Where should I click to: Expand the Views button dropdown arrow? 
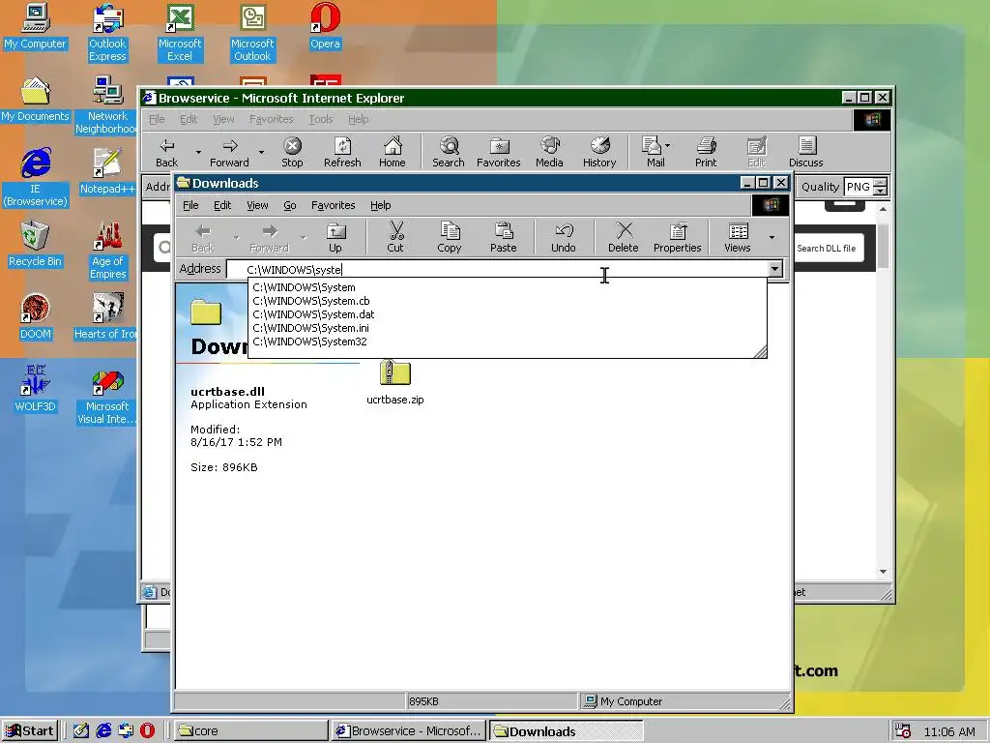tap(772, 237)
